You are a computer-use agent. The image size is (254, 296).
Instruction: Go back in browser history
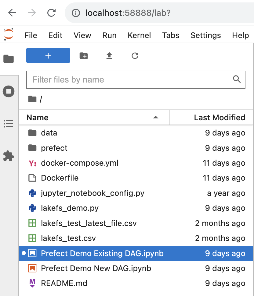(x=12, y=13)
